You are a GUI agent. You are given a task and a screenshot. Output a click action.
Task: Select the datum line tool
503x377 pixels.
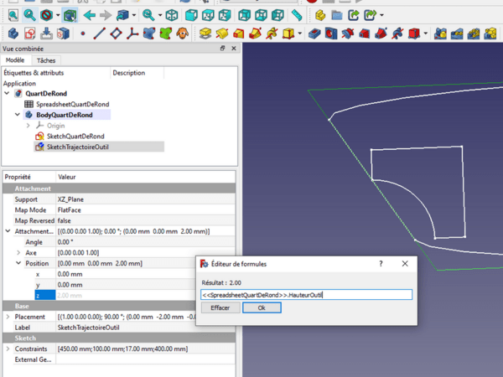point(99,34)
